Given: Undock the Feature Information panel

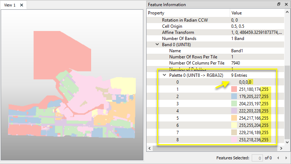Looking at the screenshot, I should pos(278,4).
